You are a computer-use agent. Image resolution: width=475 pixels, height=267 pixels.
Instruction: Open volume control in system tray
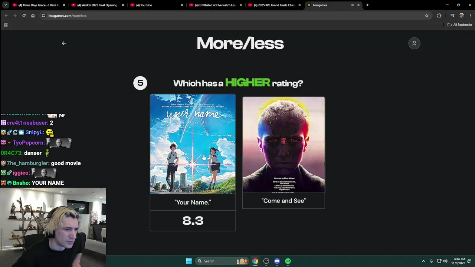445,261
